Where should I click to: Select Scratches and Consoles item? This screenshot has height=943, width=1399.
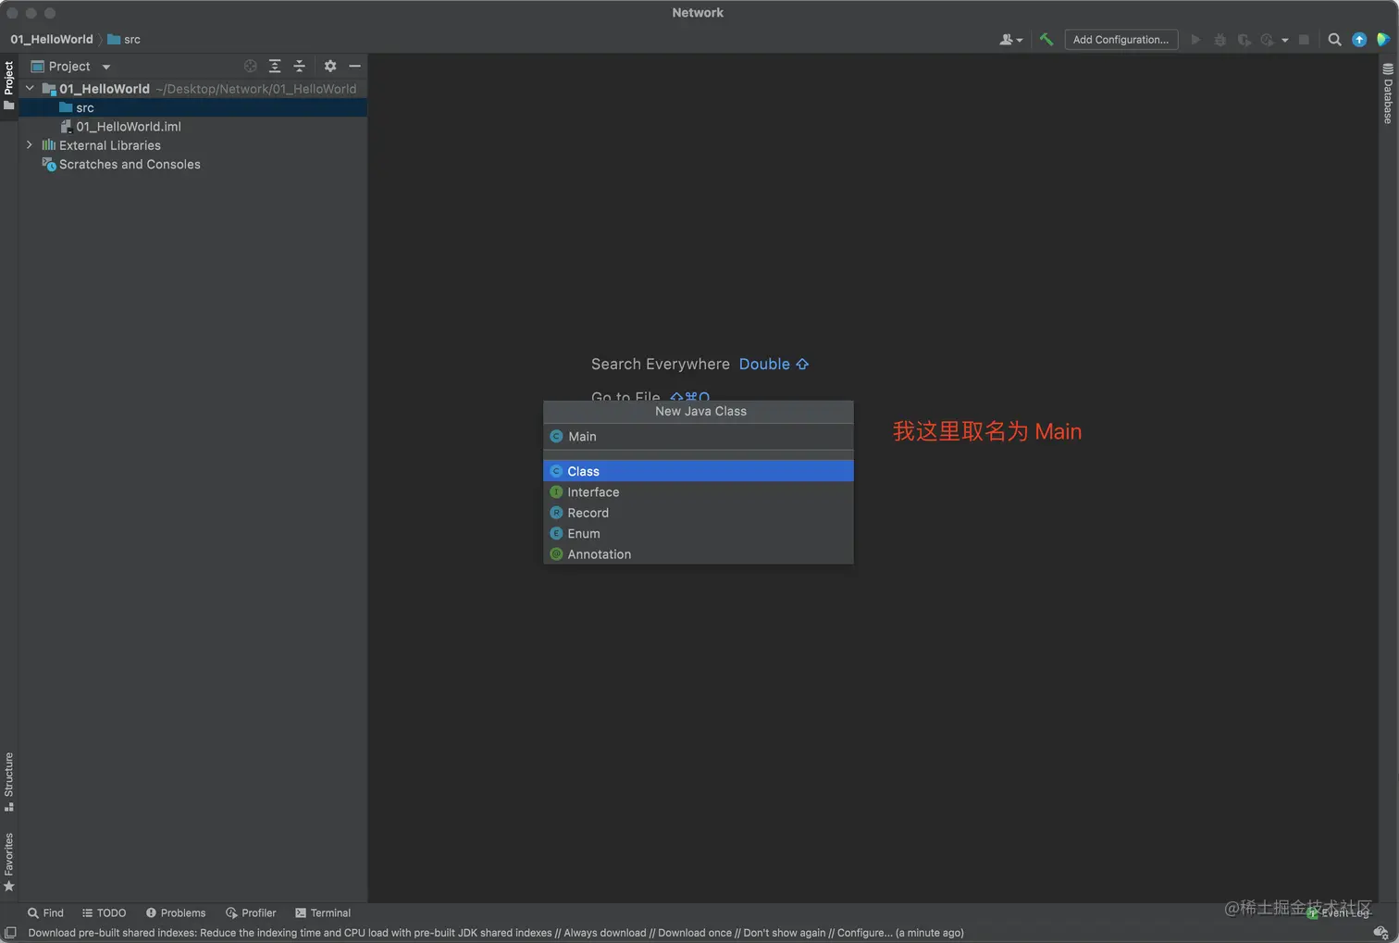point(121,165)
